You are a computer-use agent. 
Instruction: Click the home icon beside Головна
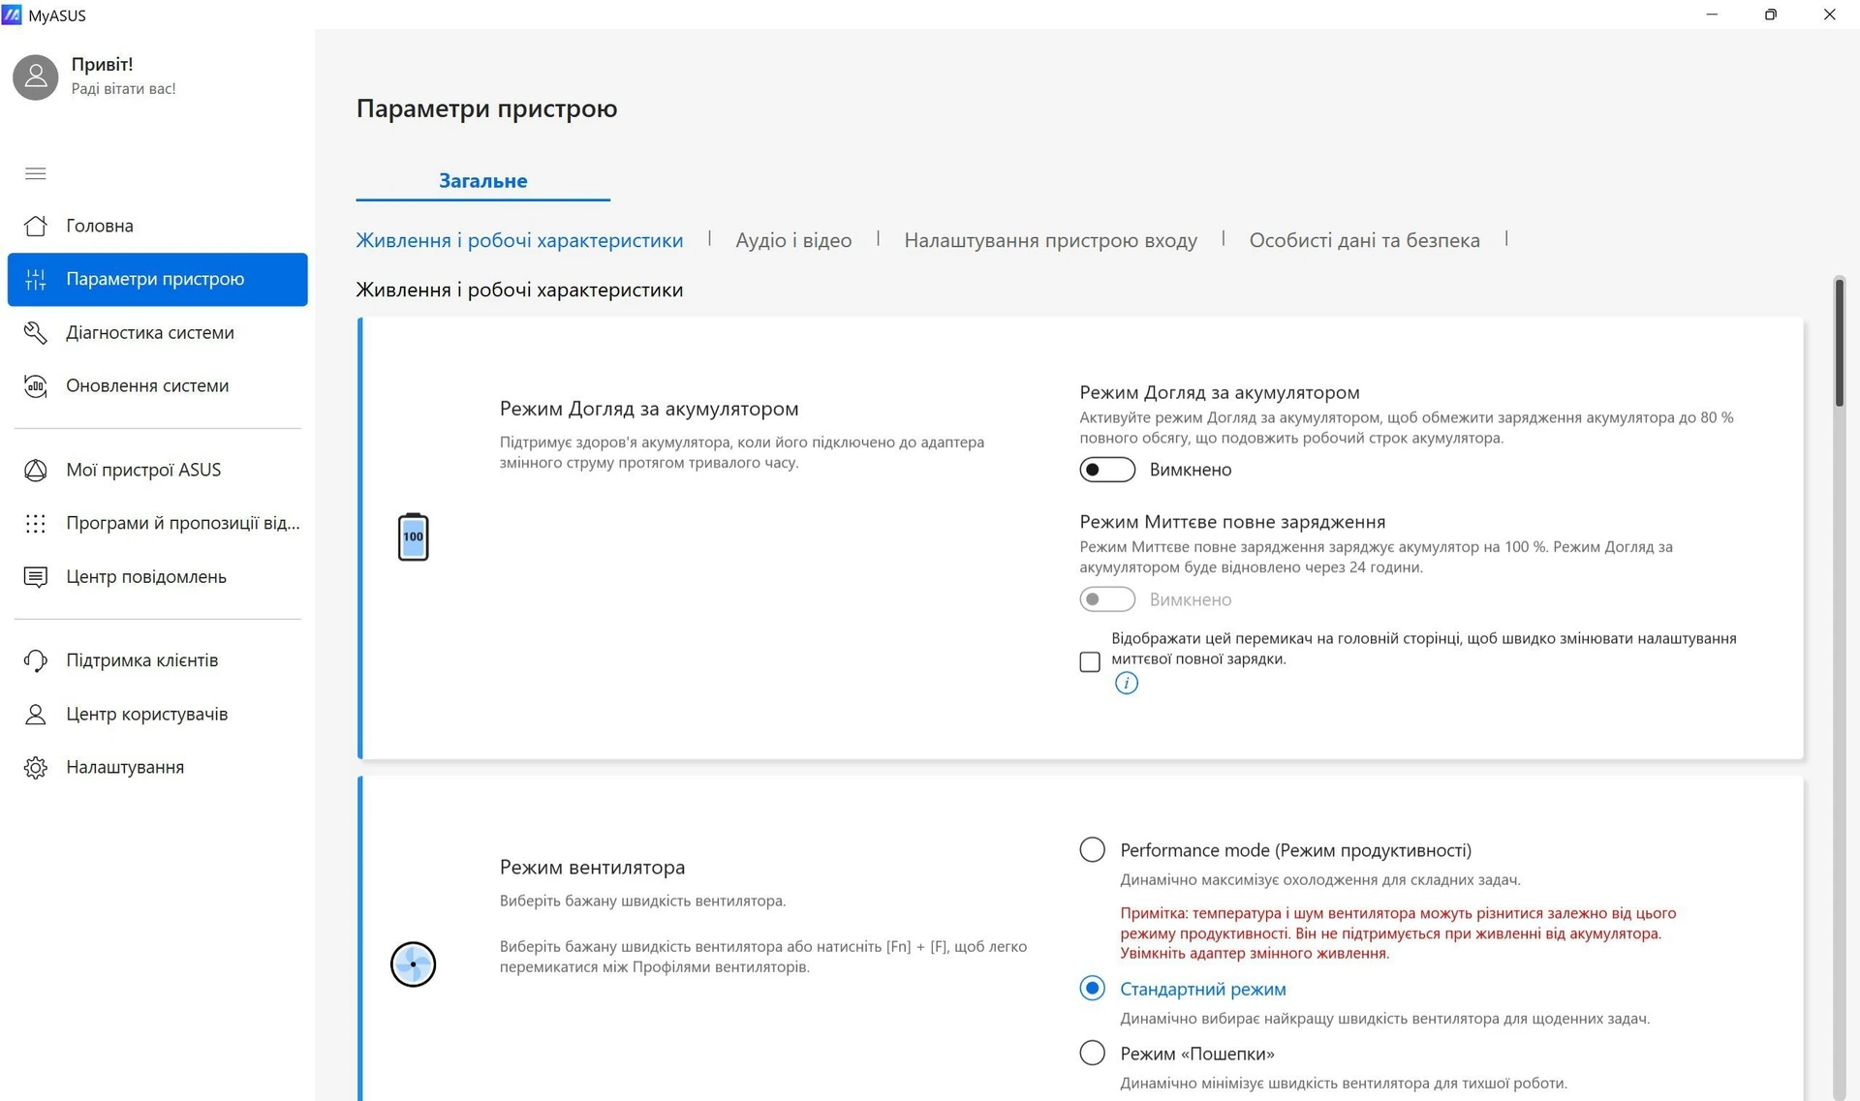pos(36,226)
